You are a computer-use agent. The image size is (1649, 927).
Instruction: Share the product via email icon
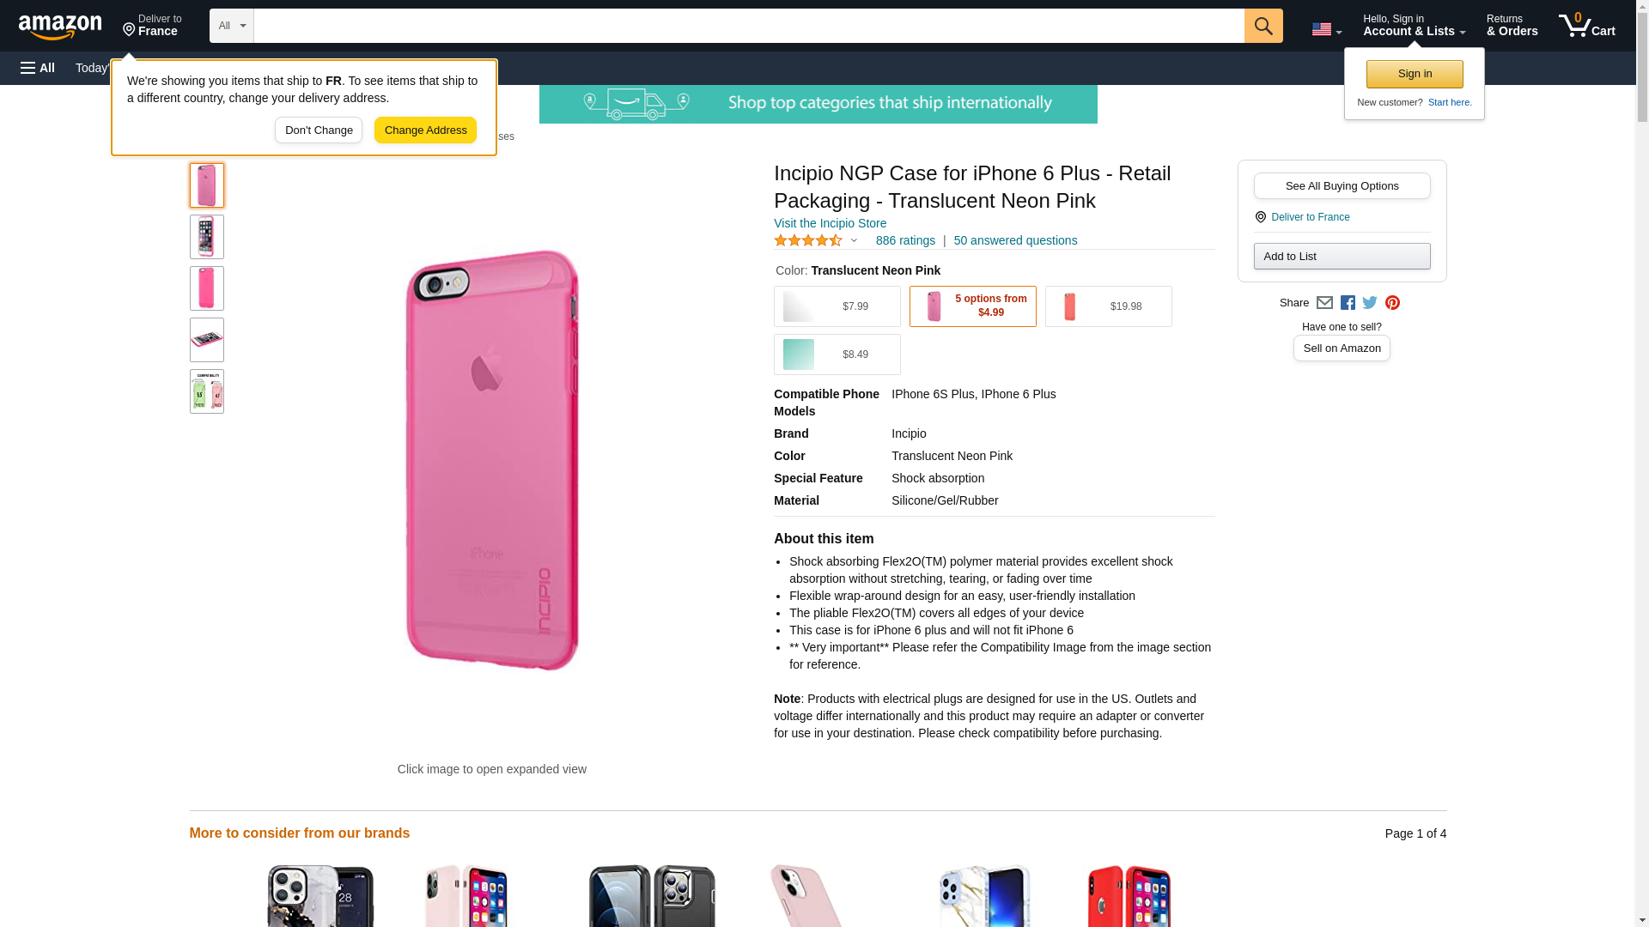1324,303
